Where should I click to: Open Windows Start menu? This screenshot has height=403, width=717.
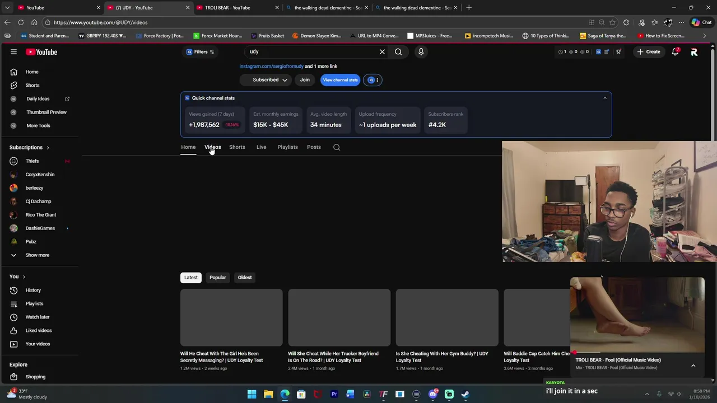252,394
